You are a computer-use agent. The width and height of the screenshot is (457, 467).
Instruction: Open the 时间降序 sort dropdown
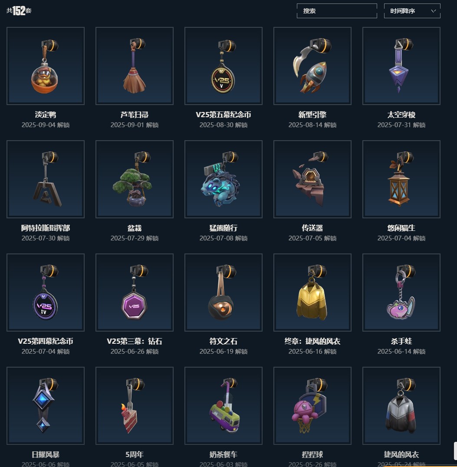[412, 11]
